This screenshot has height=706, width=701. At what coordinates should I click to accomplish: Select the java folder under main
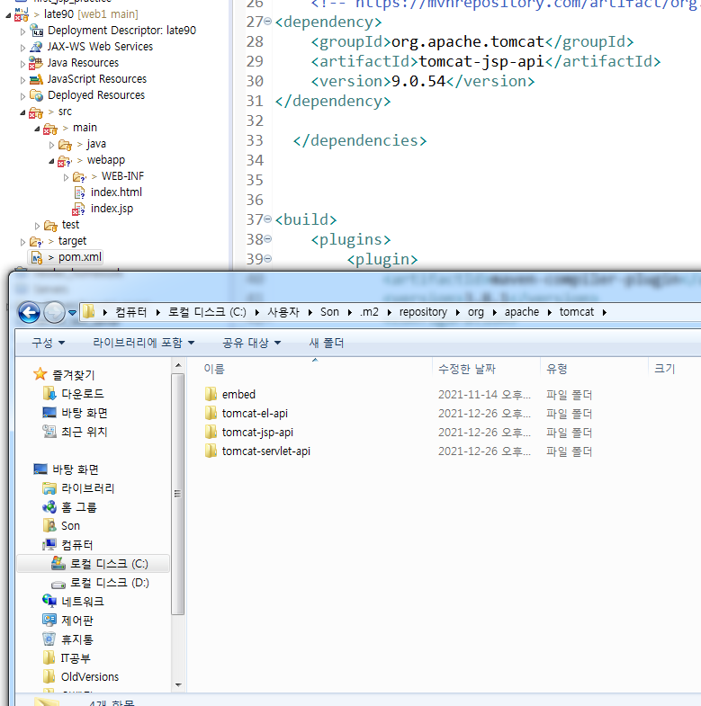(x=96, y=144)
